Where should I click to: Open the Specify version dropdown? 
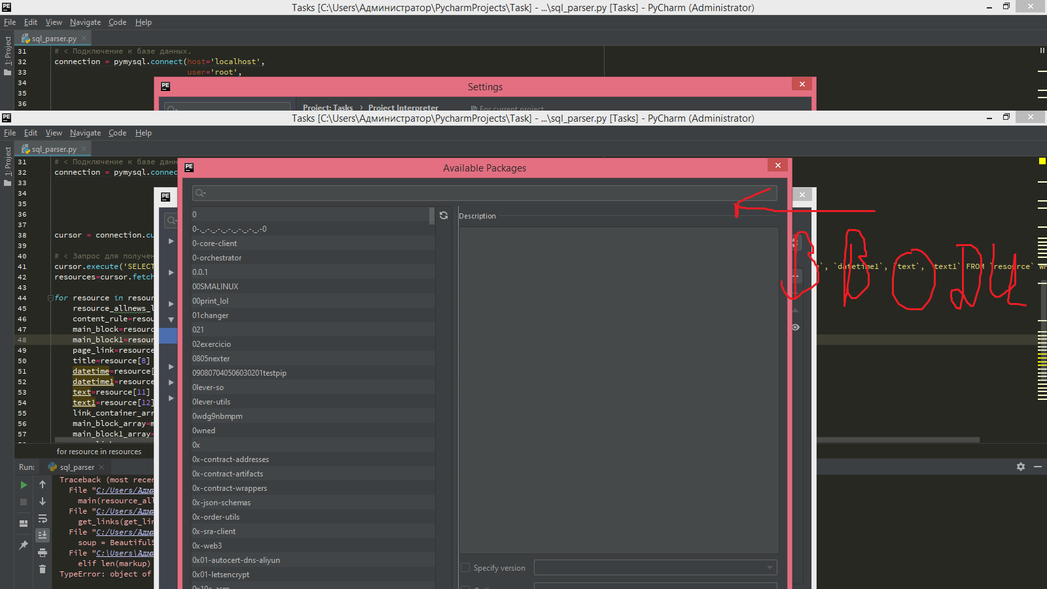[x=770, y=567]
